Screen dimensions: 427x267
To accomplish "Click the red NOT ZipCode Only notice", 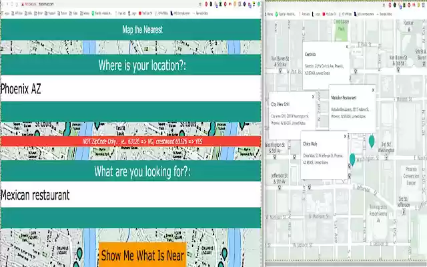I will coord(131,142).
